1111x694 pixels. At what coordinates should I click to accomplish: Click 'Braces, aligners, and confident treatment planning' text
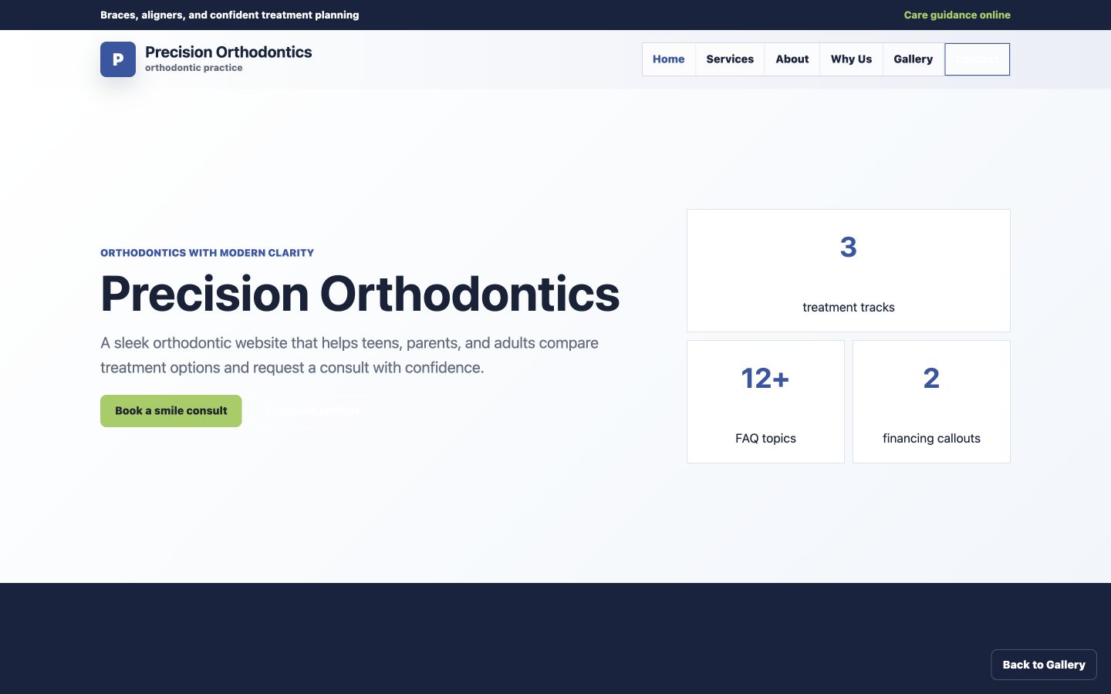tap(229, 15)
